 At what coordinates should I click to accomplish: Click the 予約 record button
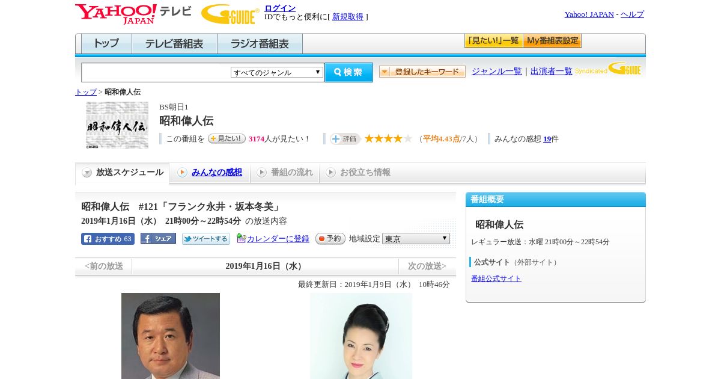click(330, 239)
